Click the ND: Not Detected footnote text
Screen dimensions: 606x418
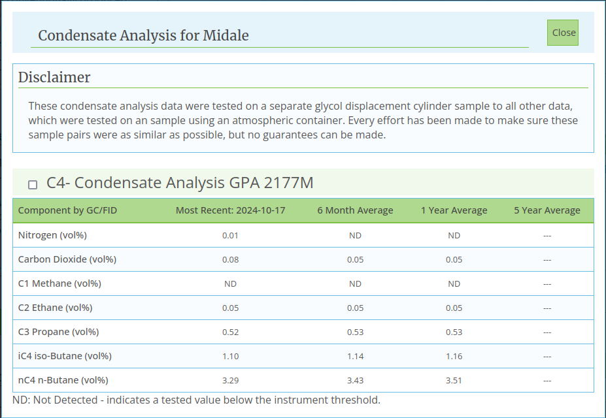coord(196,400)
